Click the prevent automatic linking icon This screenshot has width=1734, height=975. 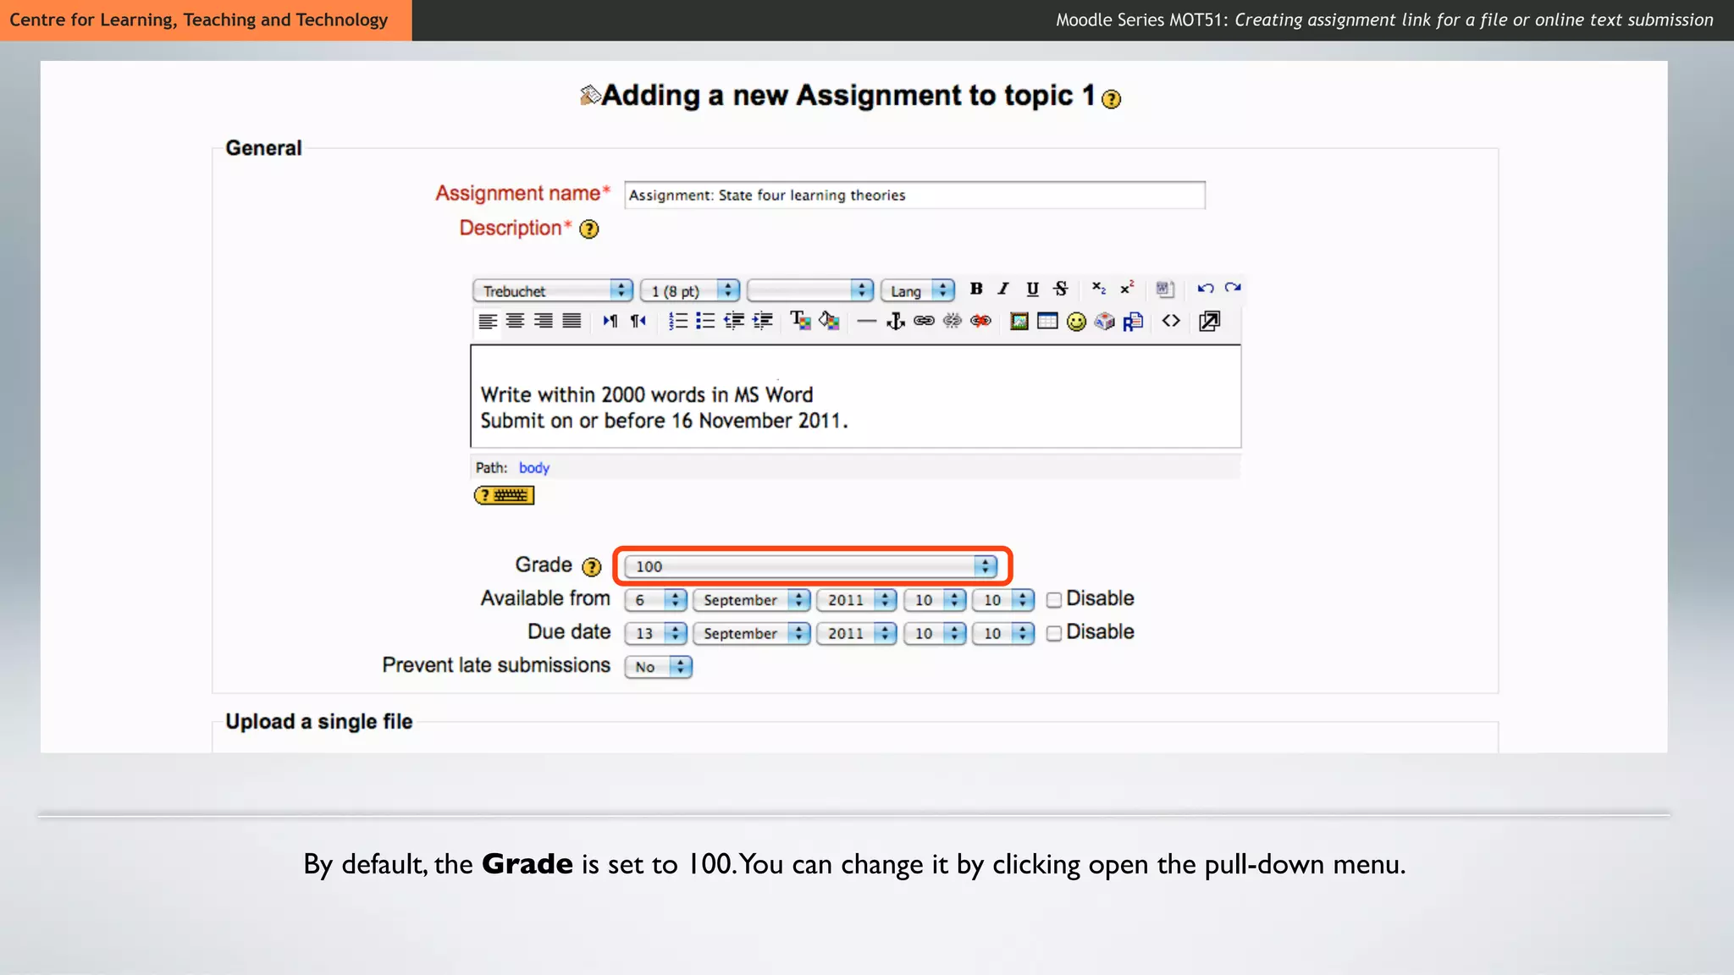[x=981, y=321]
